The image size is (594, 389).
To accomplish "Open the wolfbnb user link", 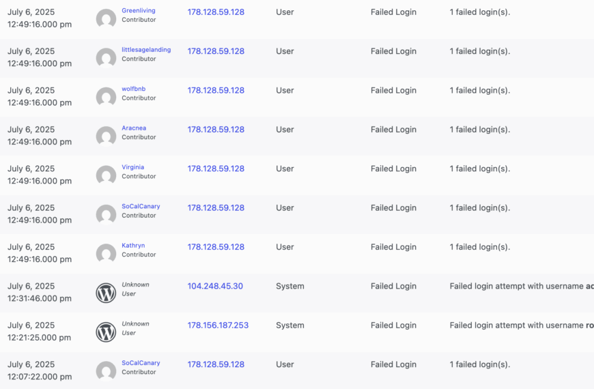I will tap(133, 89).
